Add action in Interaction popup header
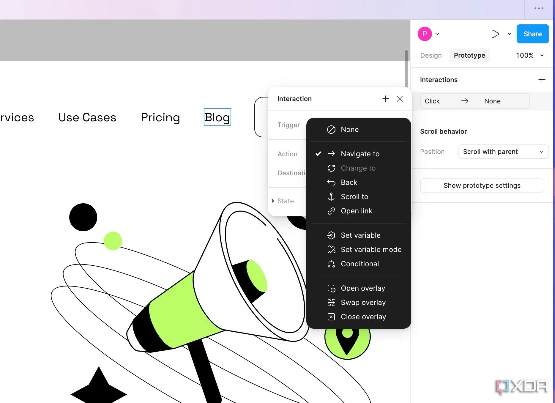Image resolution: width=555 pixels, height=403 pixels. point(385,99)
